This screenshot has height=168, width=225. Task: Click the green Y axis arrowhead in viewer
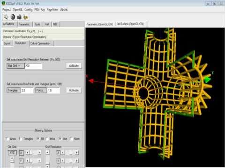207,80
